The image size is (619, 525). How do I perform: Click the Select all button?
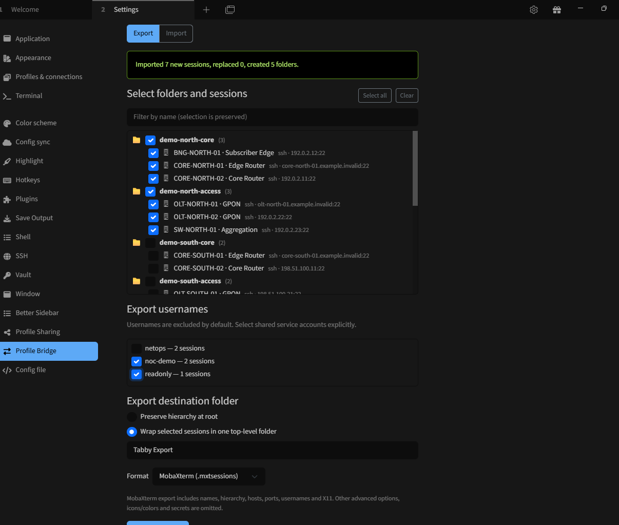tap(375, 95)
